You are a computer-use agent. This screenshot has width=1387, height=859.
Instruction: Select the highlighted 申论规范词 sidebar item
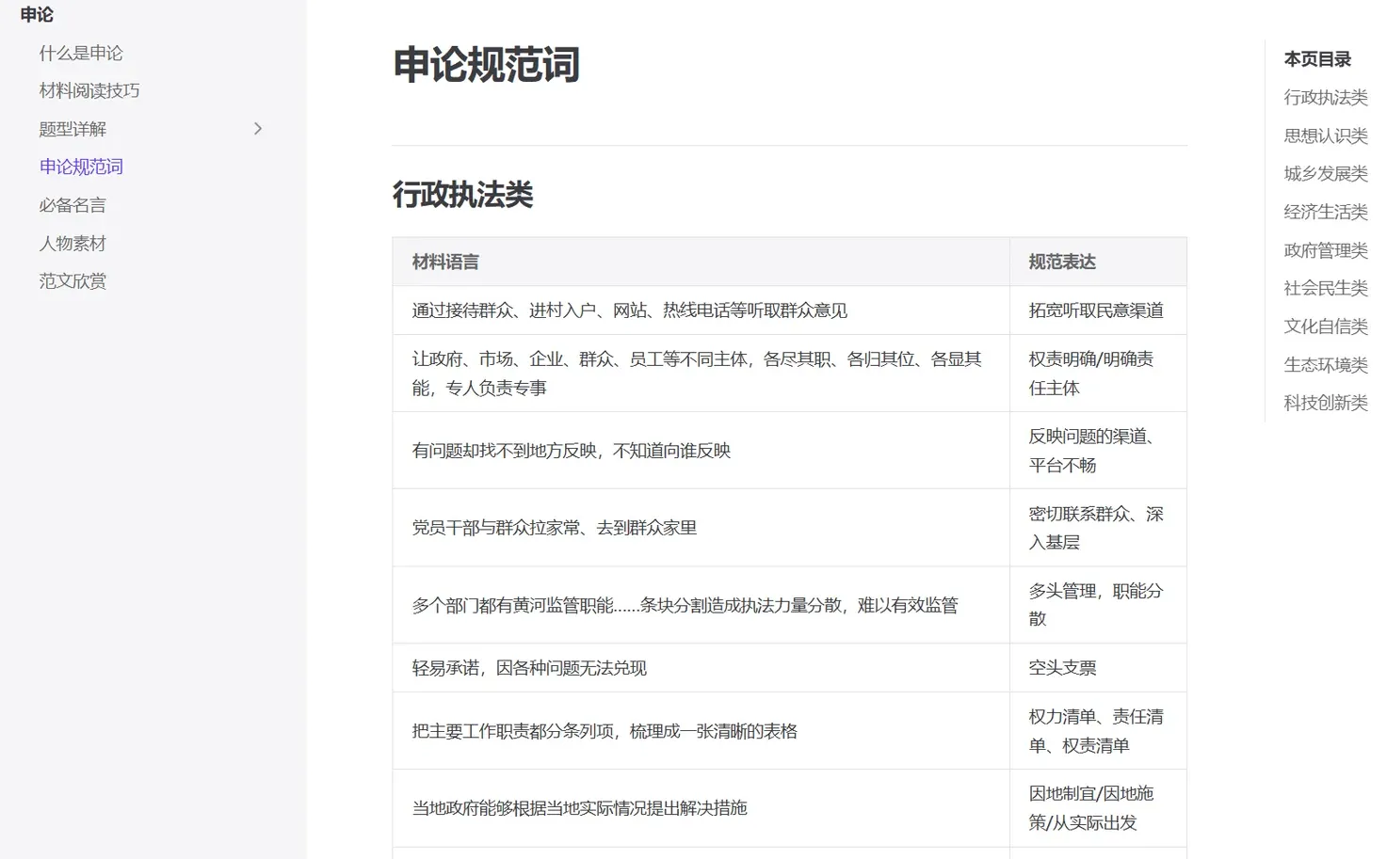[x=81, y=167]
